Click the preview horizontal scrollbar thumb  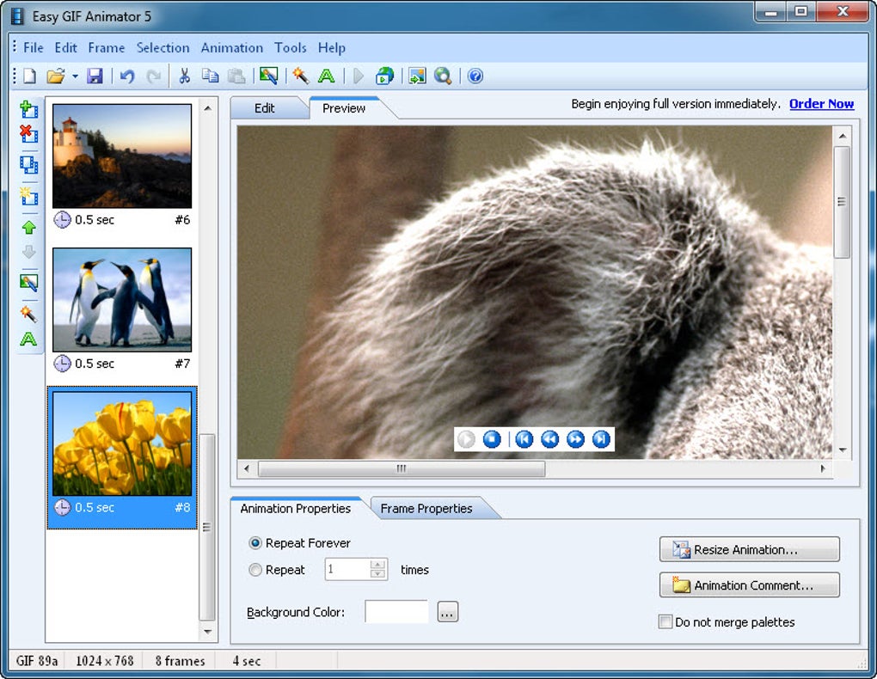[x=401, y=468]
